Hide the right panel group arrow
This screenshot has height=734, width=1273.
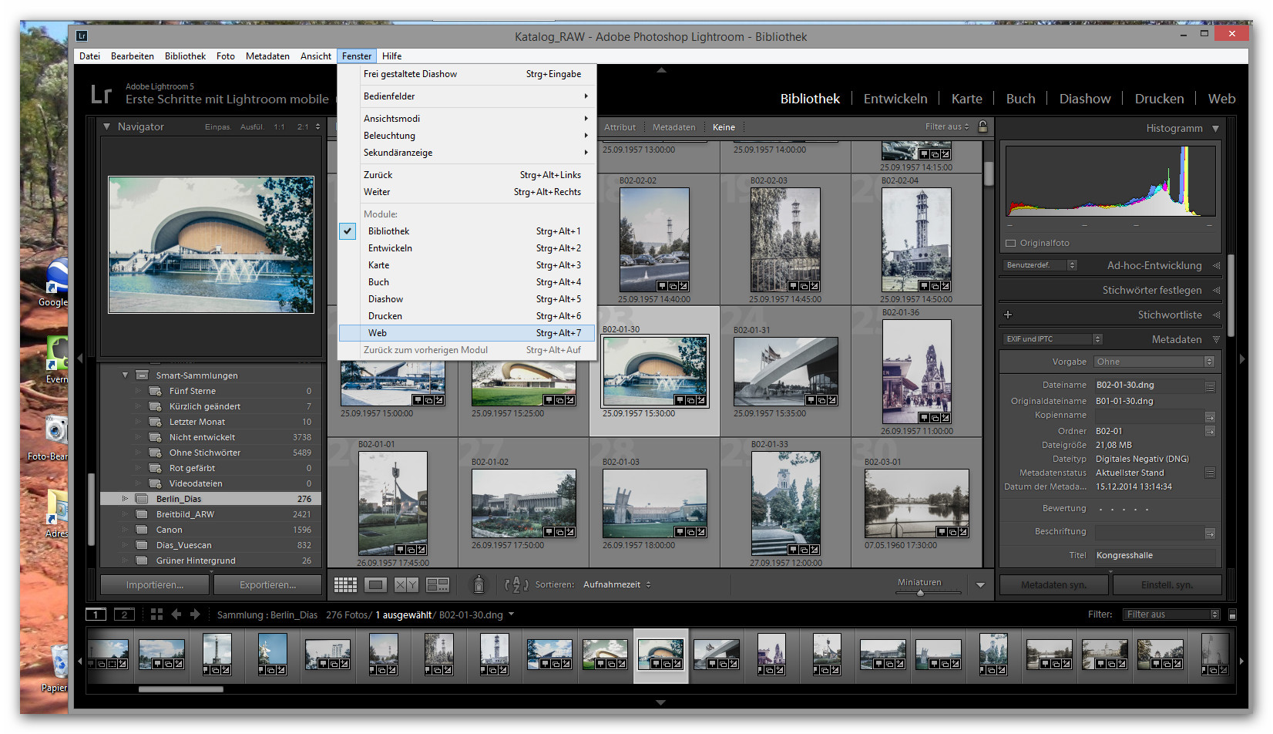pos(1242,359)
